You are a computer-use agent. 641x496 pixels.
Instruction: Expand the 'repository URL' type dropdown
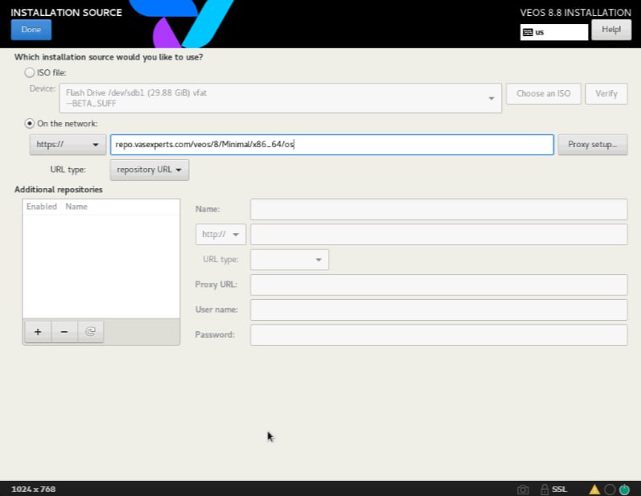click(150, 170)
